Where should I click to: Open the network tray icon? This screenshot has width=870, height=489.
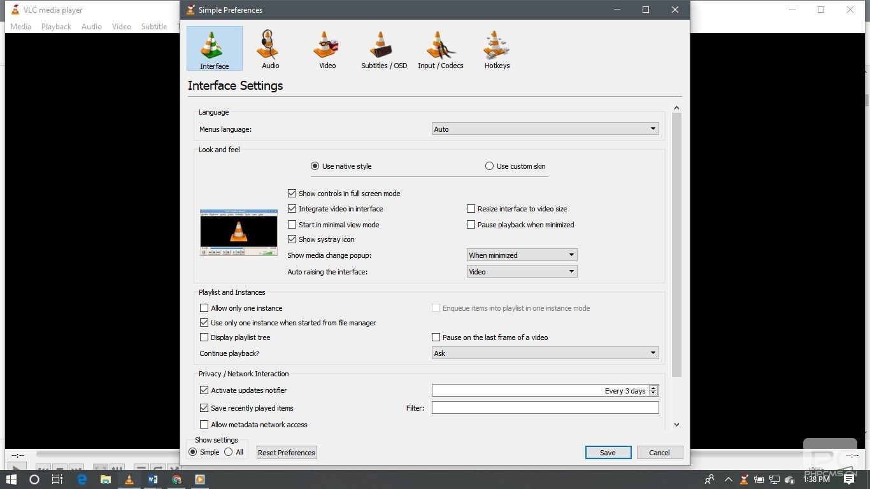click(774, 479)
